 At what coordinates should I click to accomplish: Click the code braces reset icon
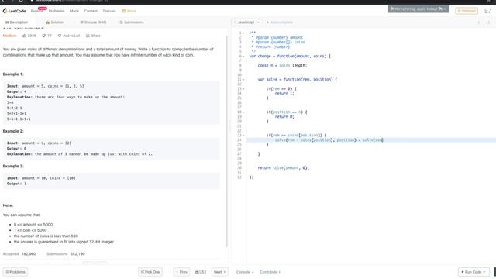pos(488,22)
